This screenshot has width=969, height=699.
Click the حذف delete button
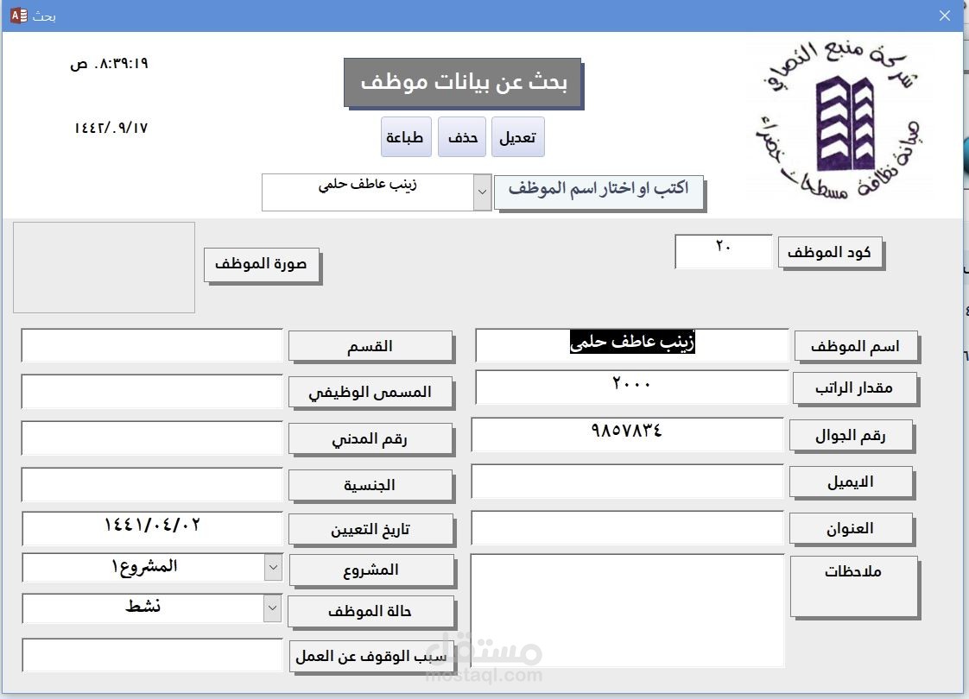462,137
